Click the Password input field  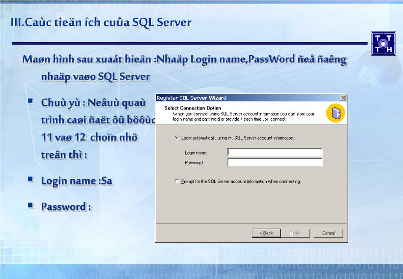(275, 162)
